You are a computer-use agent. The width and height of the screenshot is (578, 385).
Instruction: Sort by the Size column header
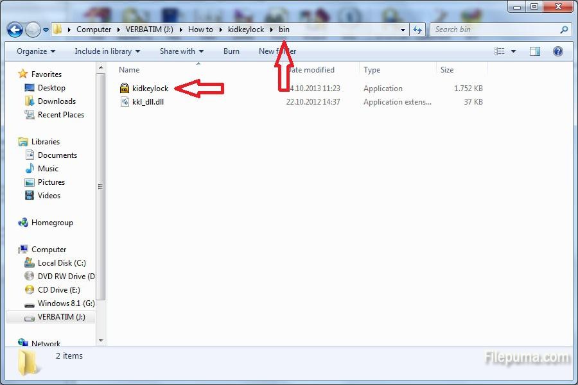(447, 70)
